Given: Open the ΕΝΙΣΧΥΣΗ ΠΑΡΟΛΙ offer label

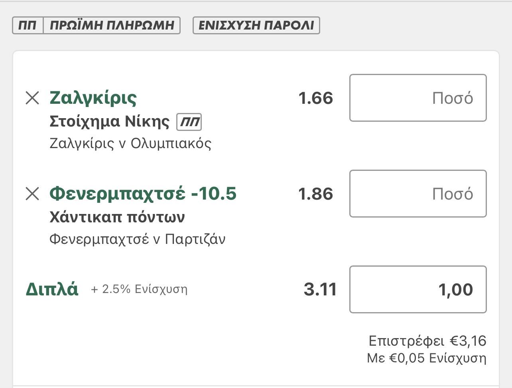Looking at the screenshot, I should click(256, 26).
